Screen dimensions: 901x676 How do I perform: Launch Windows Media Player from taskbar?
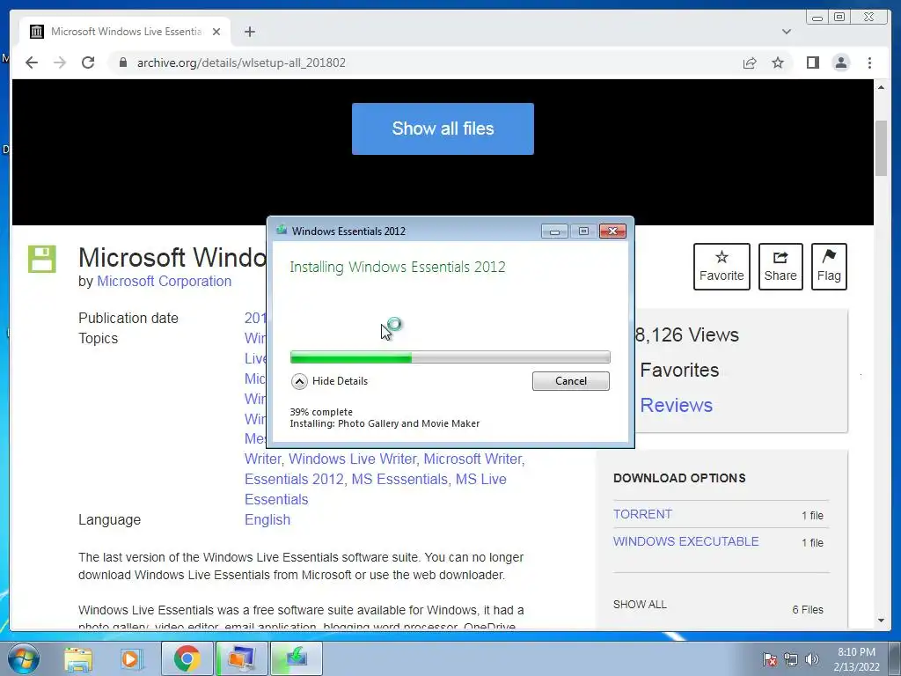(130, 658)
